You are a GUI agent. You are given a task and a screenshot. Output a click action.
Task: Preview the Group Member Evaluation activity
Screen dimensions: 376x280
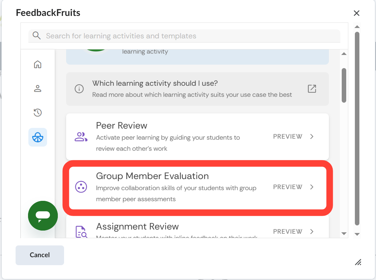pyautogui.click(x=288, y=187)
